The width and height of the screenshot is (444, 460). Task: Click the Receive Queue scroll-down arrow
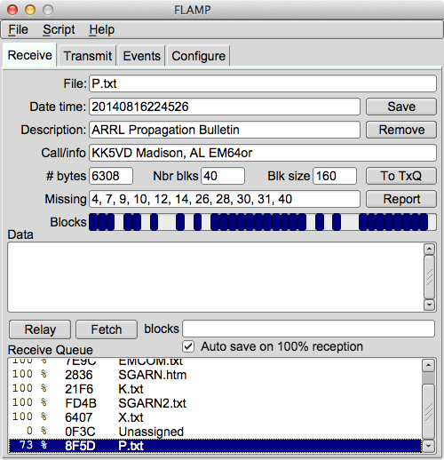click(x=428, y=446)
